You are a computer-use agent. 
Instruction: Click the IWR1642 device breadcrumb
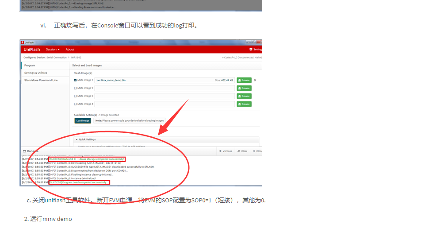pyautogui.click(x=76, y=58)
